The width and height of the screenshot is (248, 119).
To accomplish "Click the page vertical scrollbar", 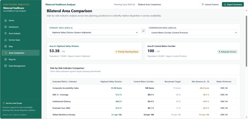I will click(246, 41).
